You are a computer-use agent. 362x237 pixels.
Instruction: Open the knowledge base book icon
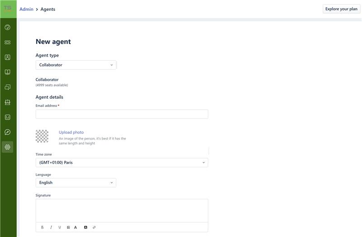[7, 72]
